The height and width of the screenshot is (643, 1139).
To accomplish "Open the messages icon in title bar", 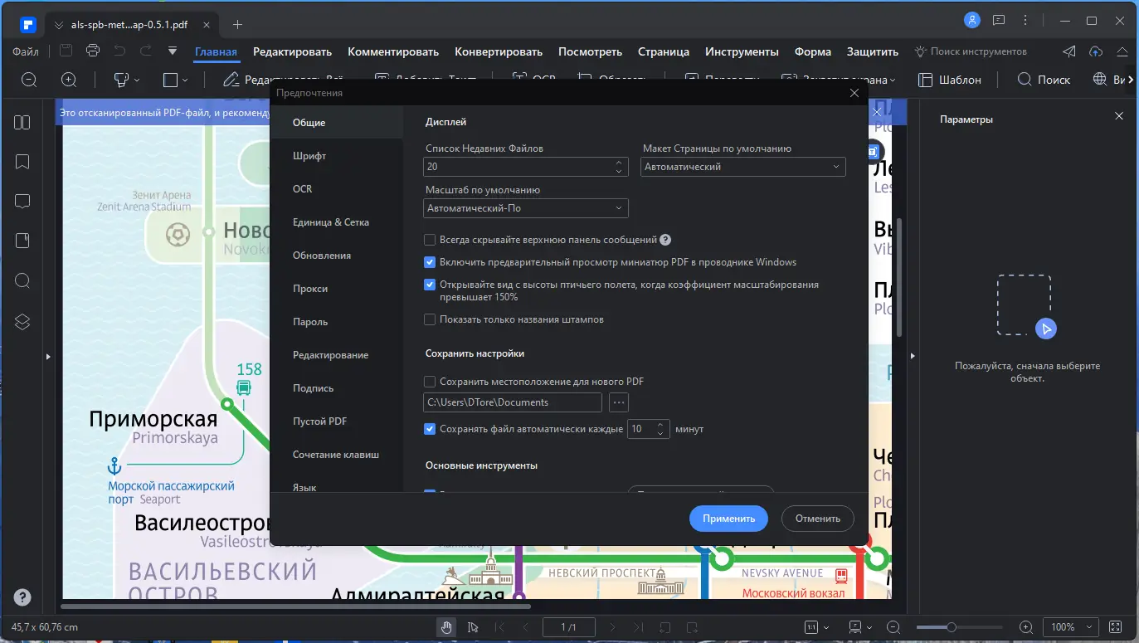I will [x=999, y=20].
